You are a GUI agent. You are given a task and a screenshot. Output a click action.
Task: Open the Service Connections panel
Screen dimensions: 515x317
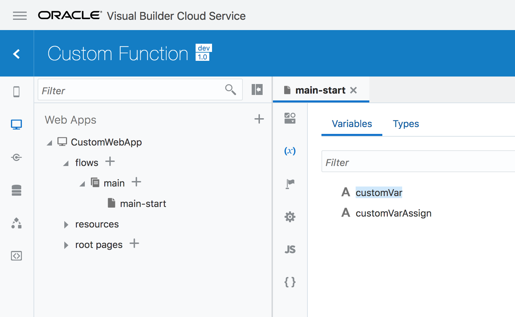click(x=16, y=157)
